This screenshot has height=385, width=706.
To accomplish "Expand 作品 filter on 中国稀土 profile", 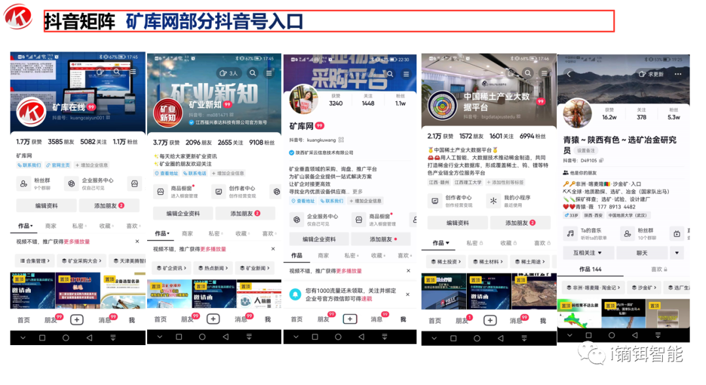I will click(441, 243).
